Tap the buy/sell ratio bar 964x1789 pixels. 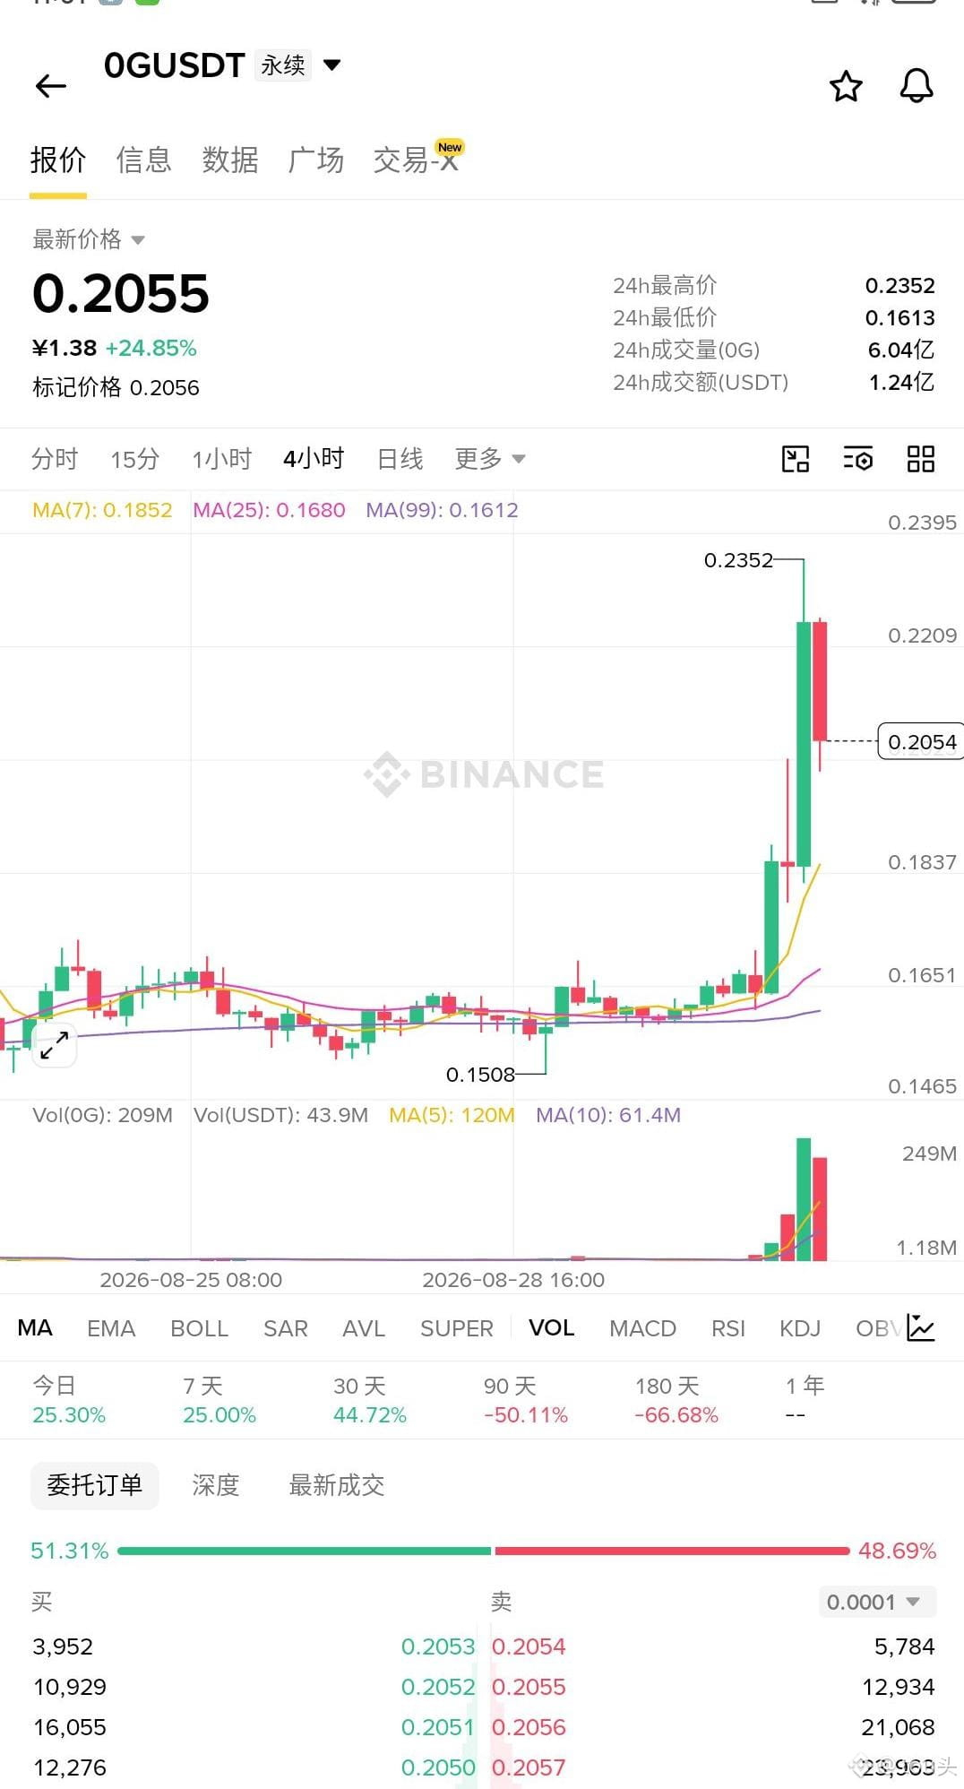click(x=484, y=1551)
